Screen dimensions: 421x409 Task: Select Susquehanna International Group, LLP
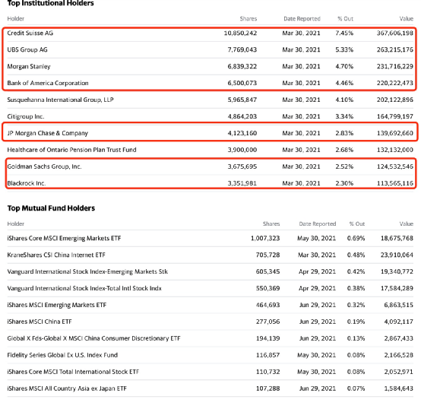[x=60, y=100]
